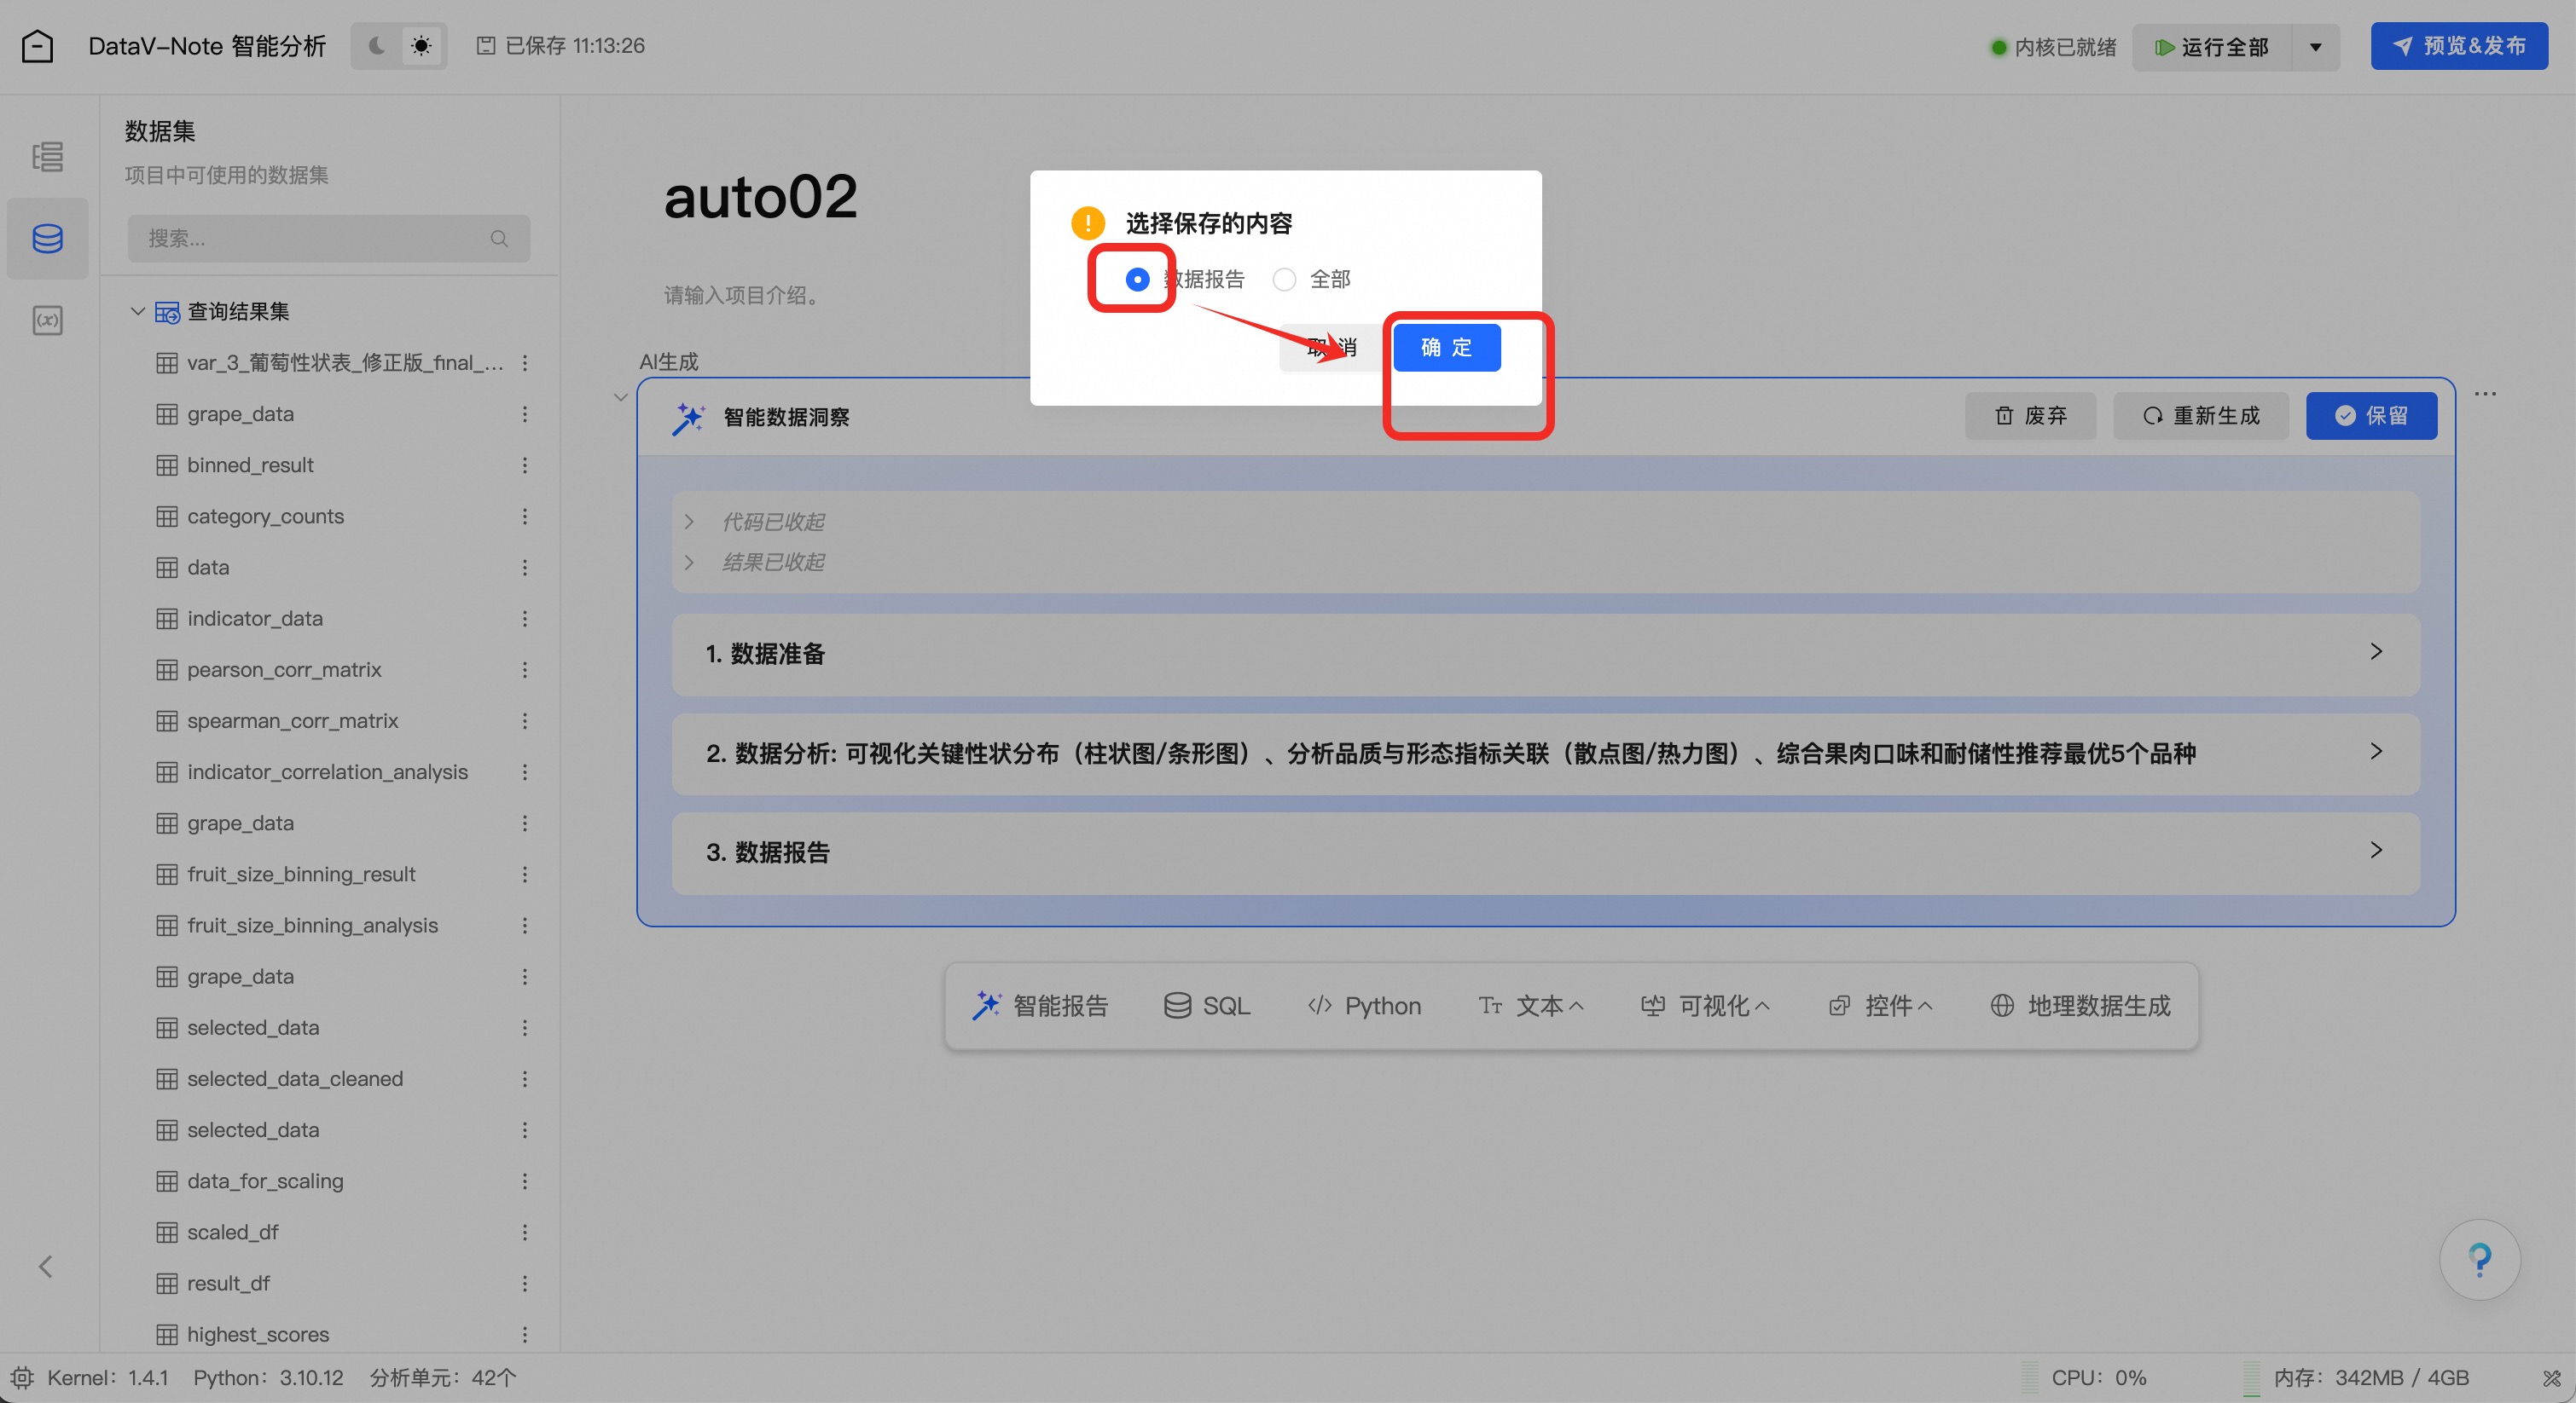Open the outline list sidebar icon
The height and width of the screenshot is (1403, 2576).
(x=47, y=157)
